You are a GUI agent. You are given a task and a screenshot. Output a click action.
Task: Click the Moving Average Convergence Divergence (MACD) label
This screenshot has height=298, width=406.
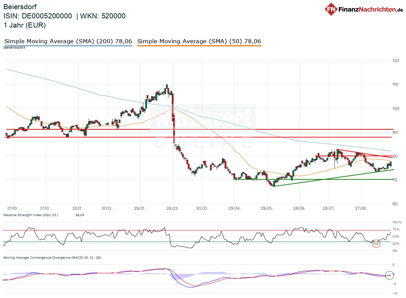click(52, 258)
